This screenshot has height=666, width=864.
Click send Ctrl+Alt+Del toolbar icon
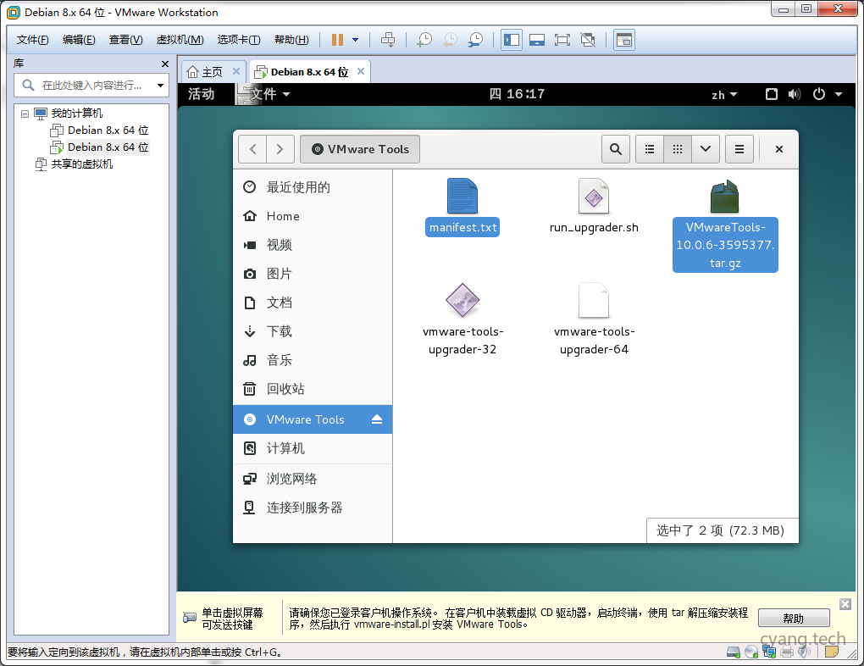pyautogui.click(x=388, y=40)
